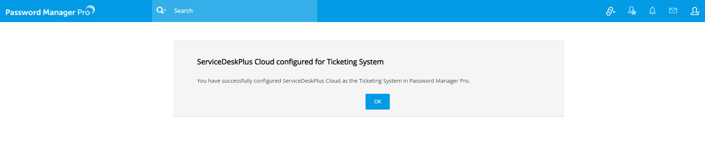Image resolution: width=705 pixels, height=150 pixels.
Task: Click the Password Manager Pro logo
Action: pos(47,12)
